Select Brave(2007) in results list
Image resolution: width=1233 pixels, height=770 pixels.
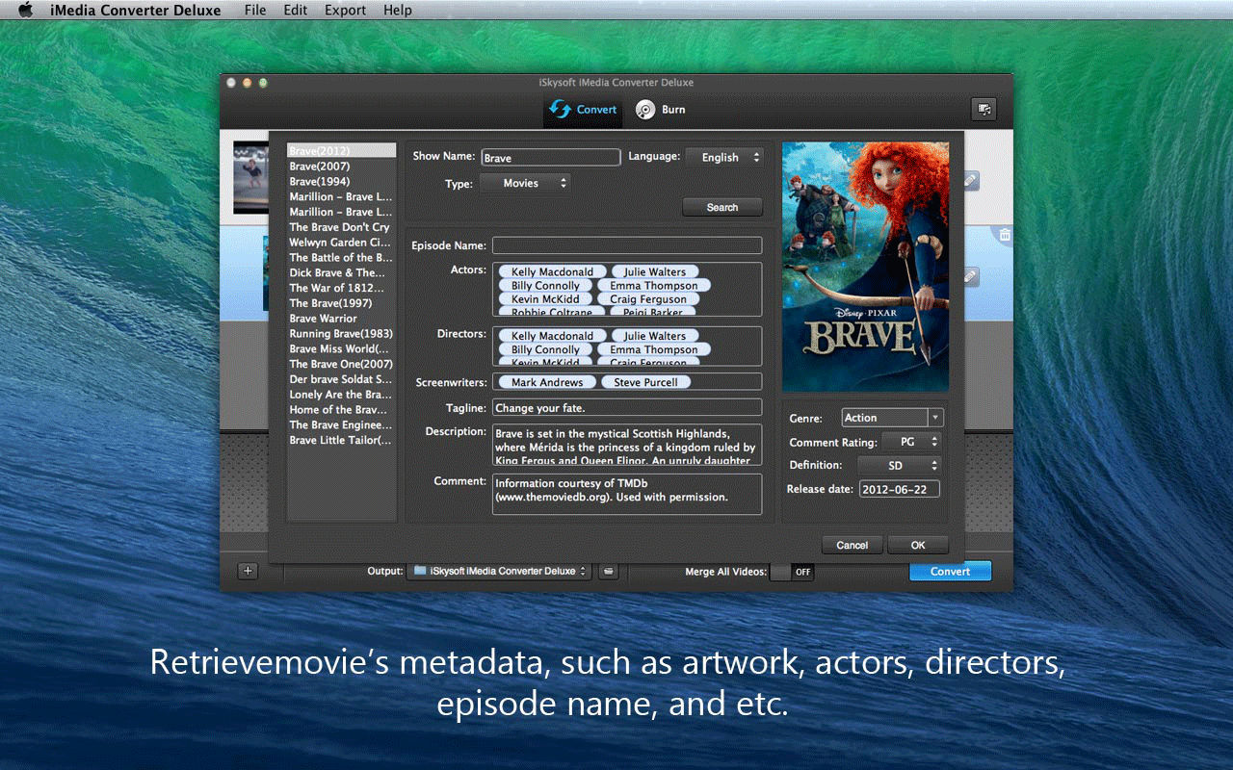tap(342, 167)
